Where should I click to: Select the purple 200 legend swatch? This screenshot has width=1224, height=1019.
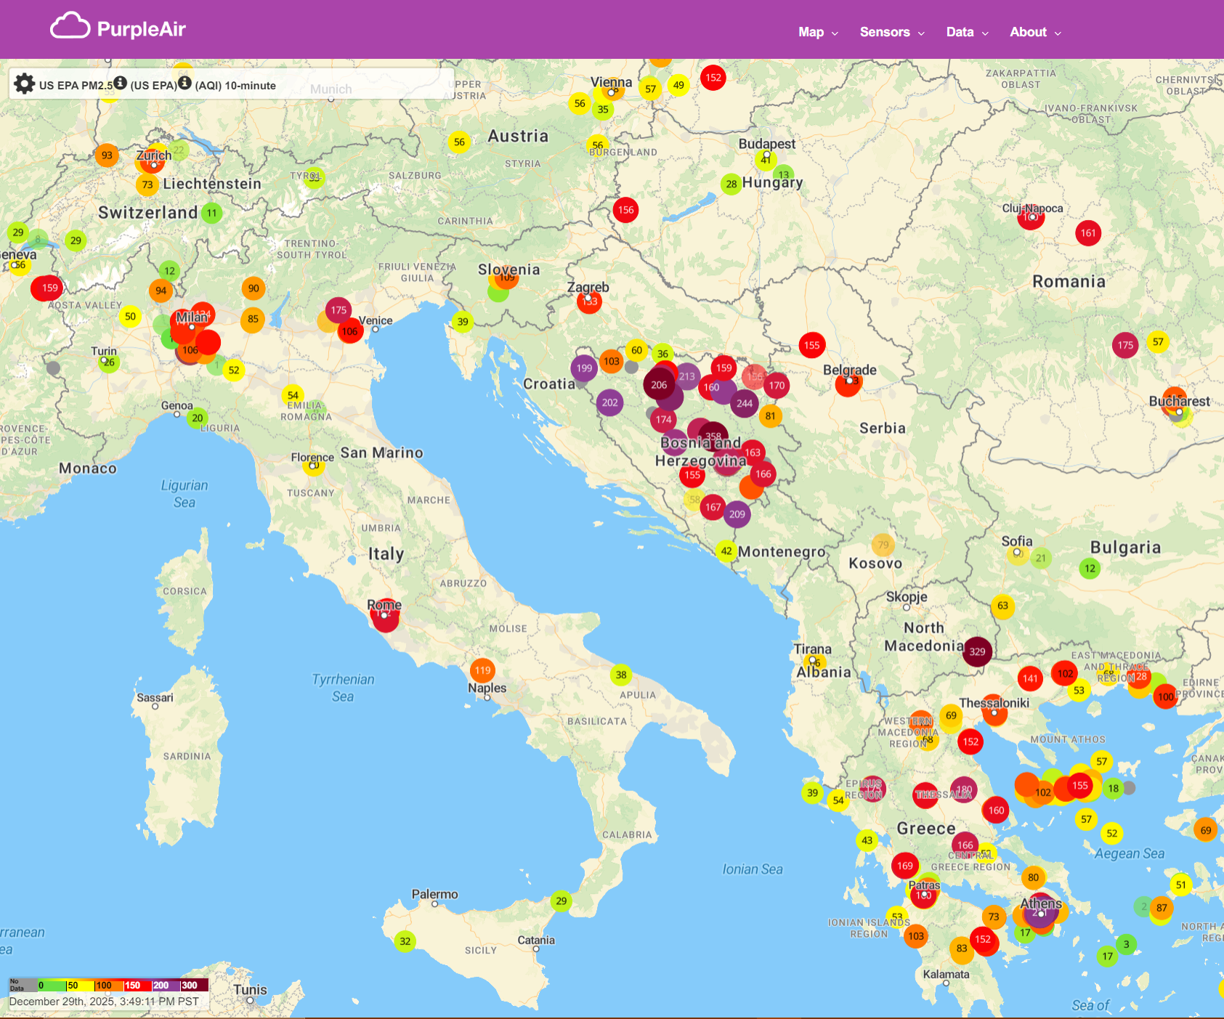tap(166, 985)
